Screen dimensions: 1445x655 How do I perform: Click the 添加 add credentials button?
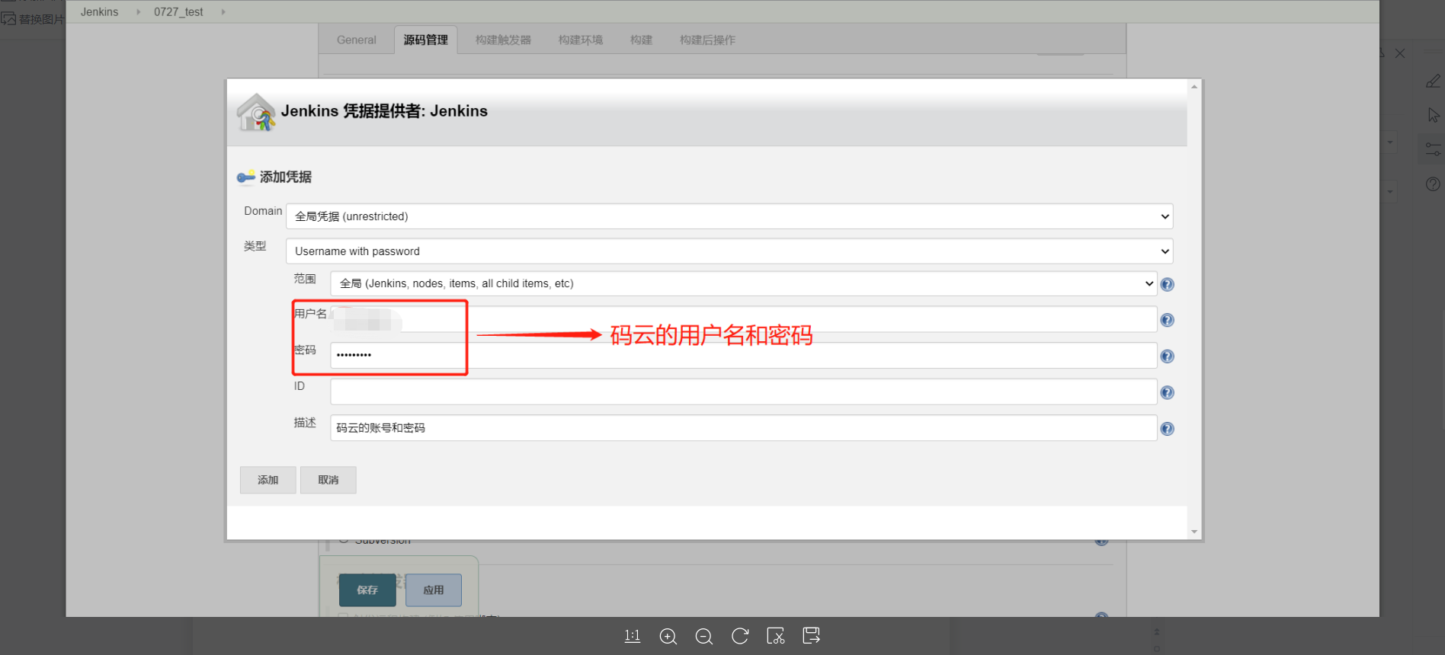coord(268,480)
